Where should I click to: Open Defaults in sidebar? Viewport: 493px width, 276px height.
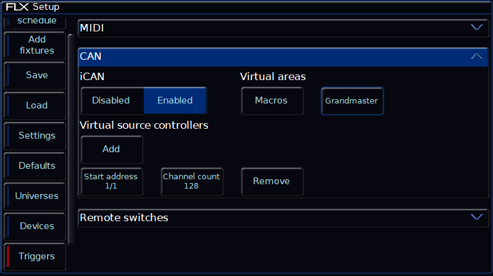tap(35, 166)
